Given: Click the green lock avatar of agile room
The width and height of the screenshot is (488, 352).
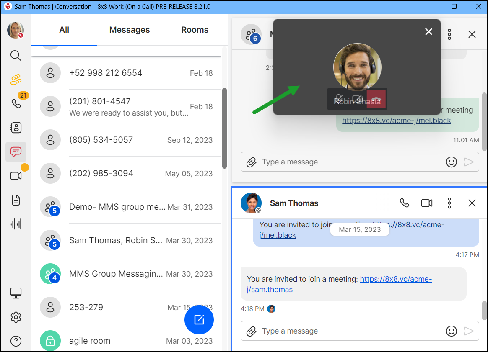Looking at the screenshot, I should pyautogui.click(x=50, y=341).
